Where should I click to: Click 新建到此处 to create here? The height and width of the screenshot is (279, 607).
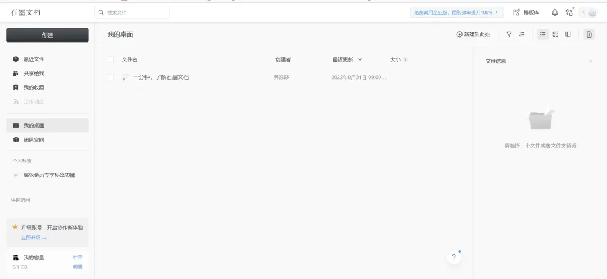click(473, 34)
